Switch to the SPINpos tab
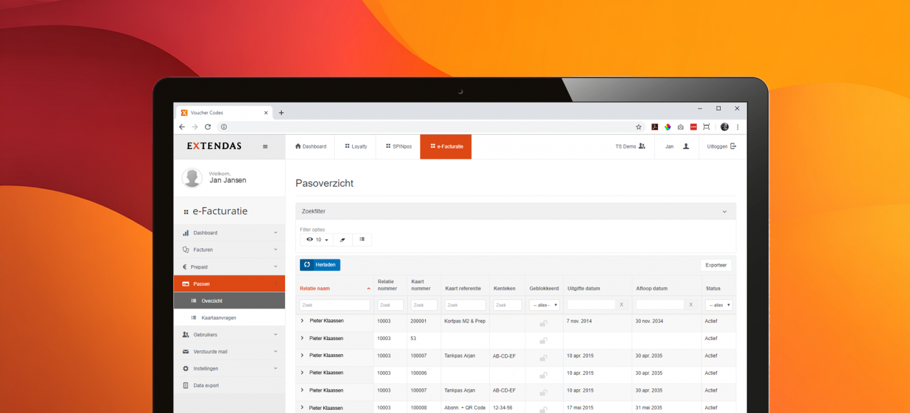910x413 pixels. 398,146
